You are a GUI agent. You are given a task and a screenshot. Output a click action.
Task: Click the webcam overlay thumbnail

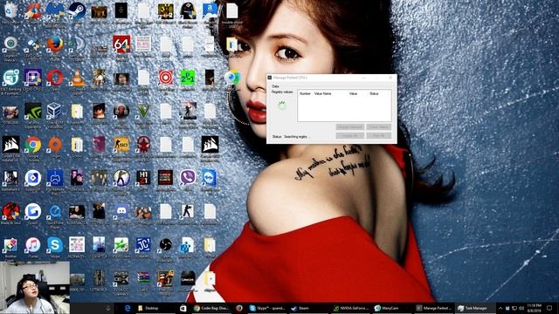(x=35, y=288)
